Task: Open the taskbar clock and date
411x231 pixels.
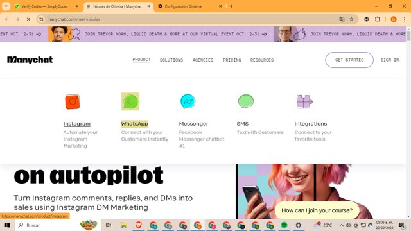Action: 385,225
